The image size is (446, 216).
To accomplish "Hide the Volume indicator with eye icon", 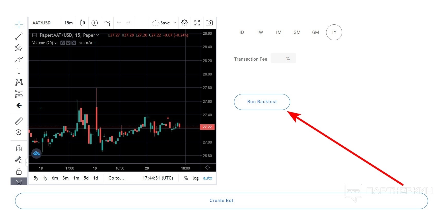I will (63, 43).
